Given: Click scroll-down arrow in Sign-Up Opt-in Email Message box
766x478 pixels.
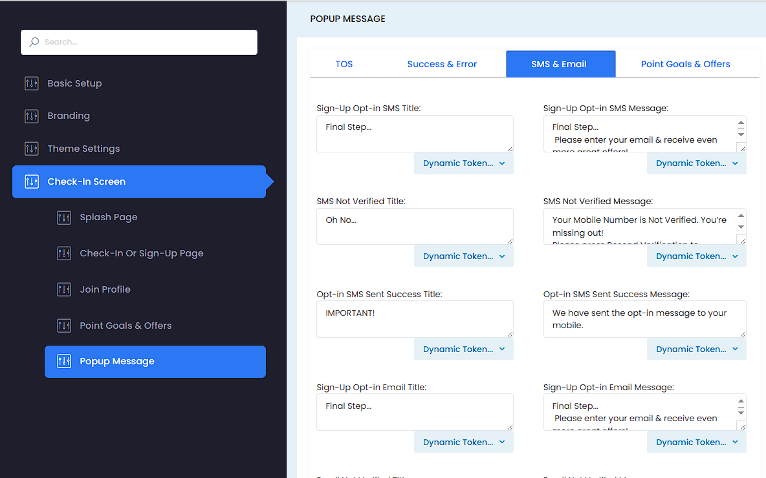Looking at the screenshot, I should (x=741, y=413).
